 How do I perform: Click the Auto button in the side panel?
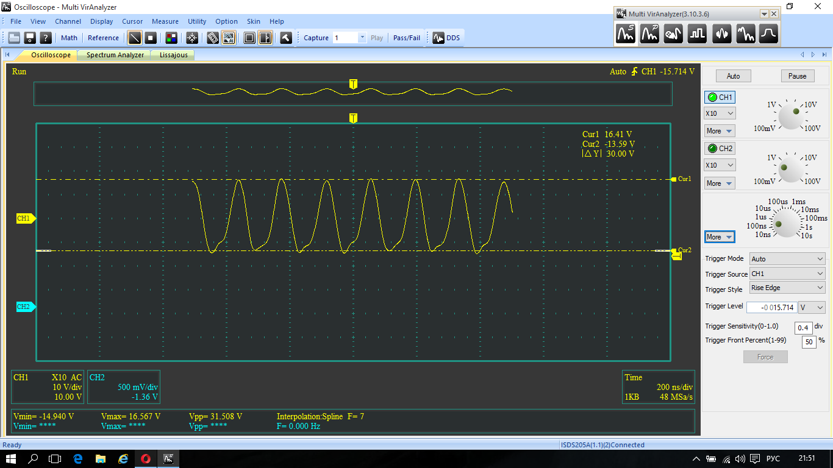tap(733, 76)
